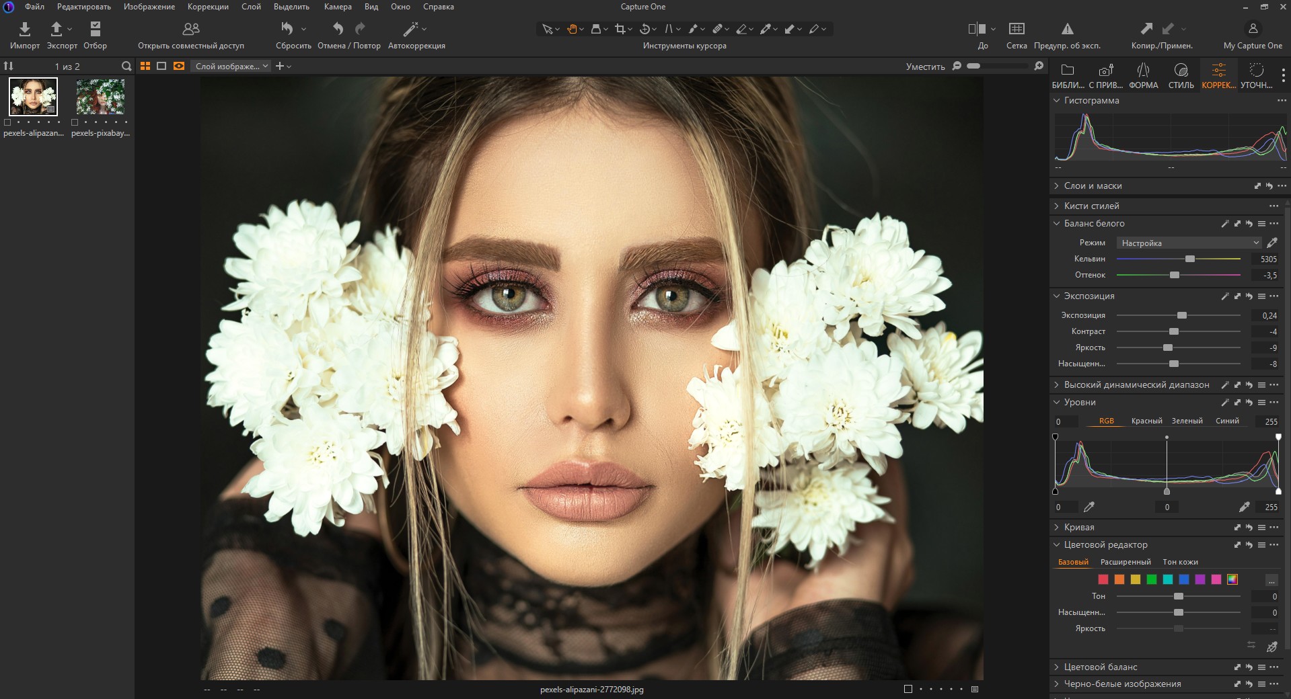Toggle checkbox under second thumbnail
Image resolution: width=1291 pixels, height=699 pixels.
pyautogui.click(x=75, y=122)
